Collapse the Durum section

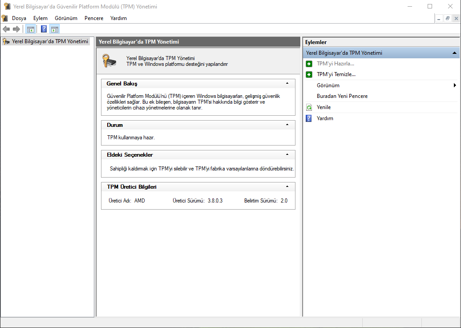coord(287,125)
